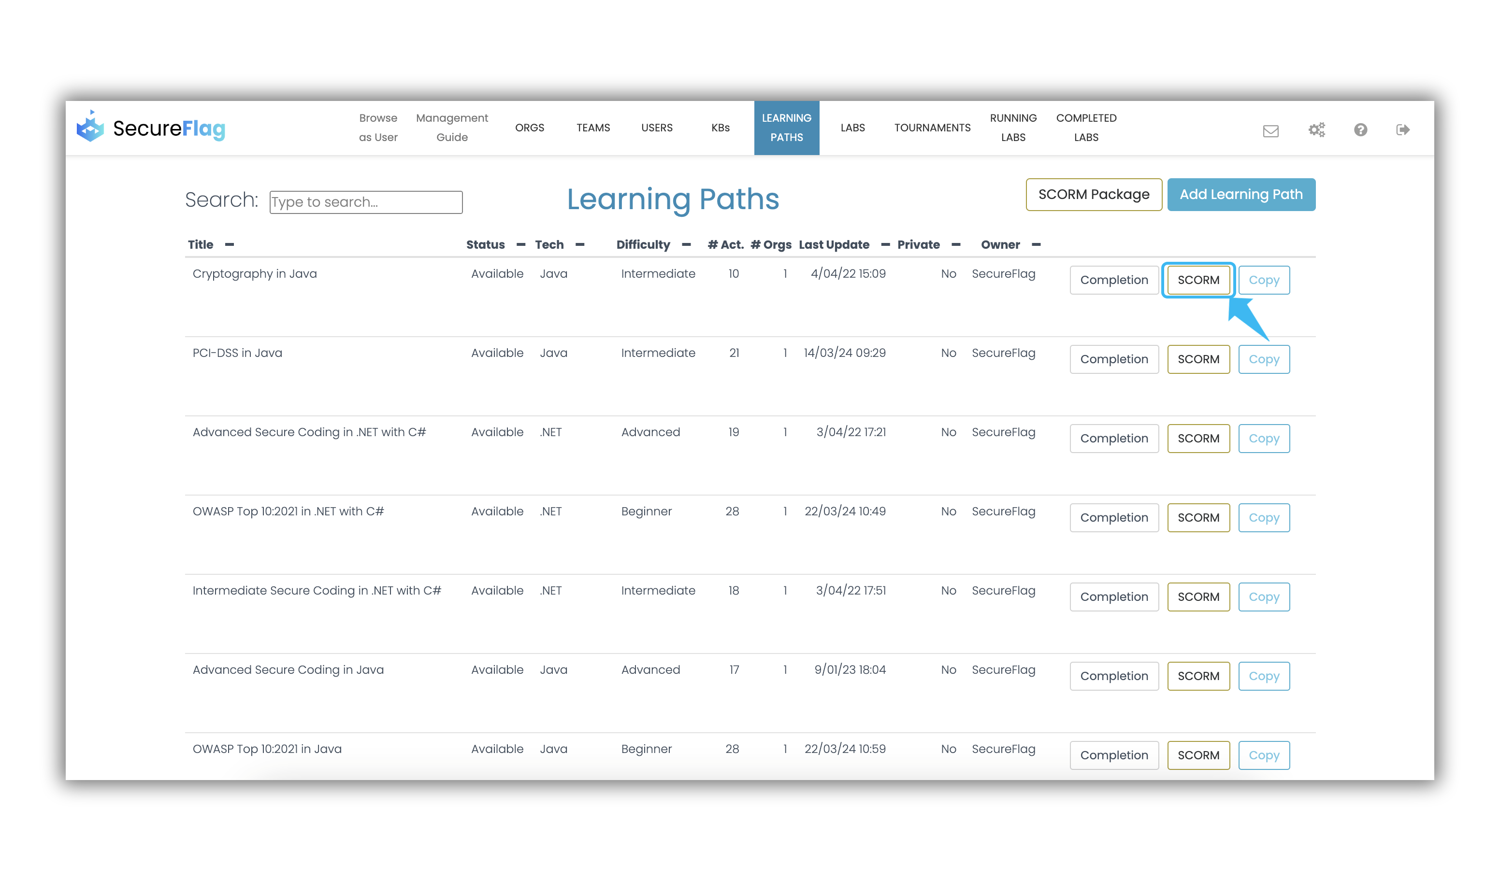
Task: Copy the PCI-DSS in Java path
Action: 1264,359
